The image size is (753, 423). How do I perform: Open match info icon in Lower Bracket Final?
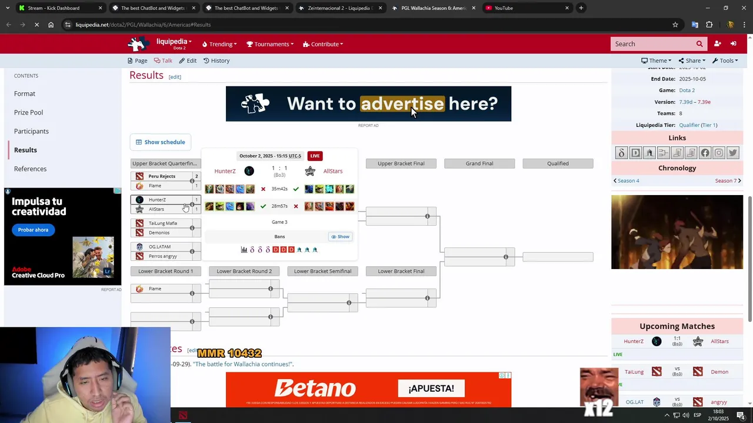pyautogui.click(x=428, y=298)
